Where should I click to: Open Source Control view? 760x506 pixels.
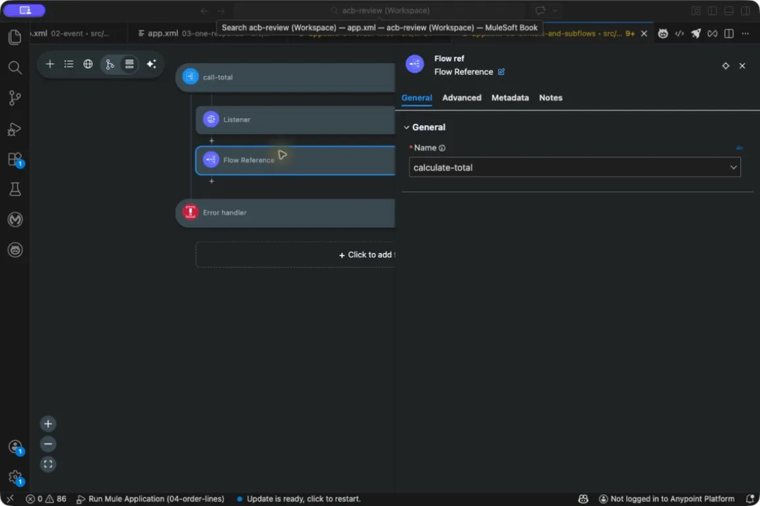click(15, 98)
